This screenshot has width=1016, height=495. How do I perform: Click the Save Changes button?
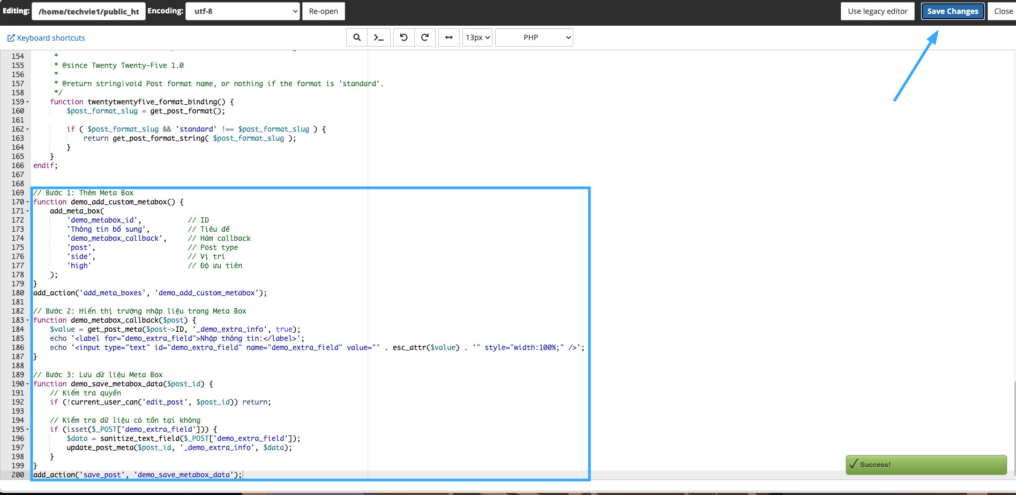tap(952, 11)
